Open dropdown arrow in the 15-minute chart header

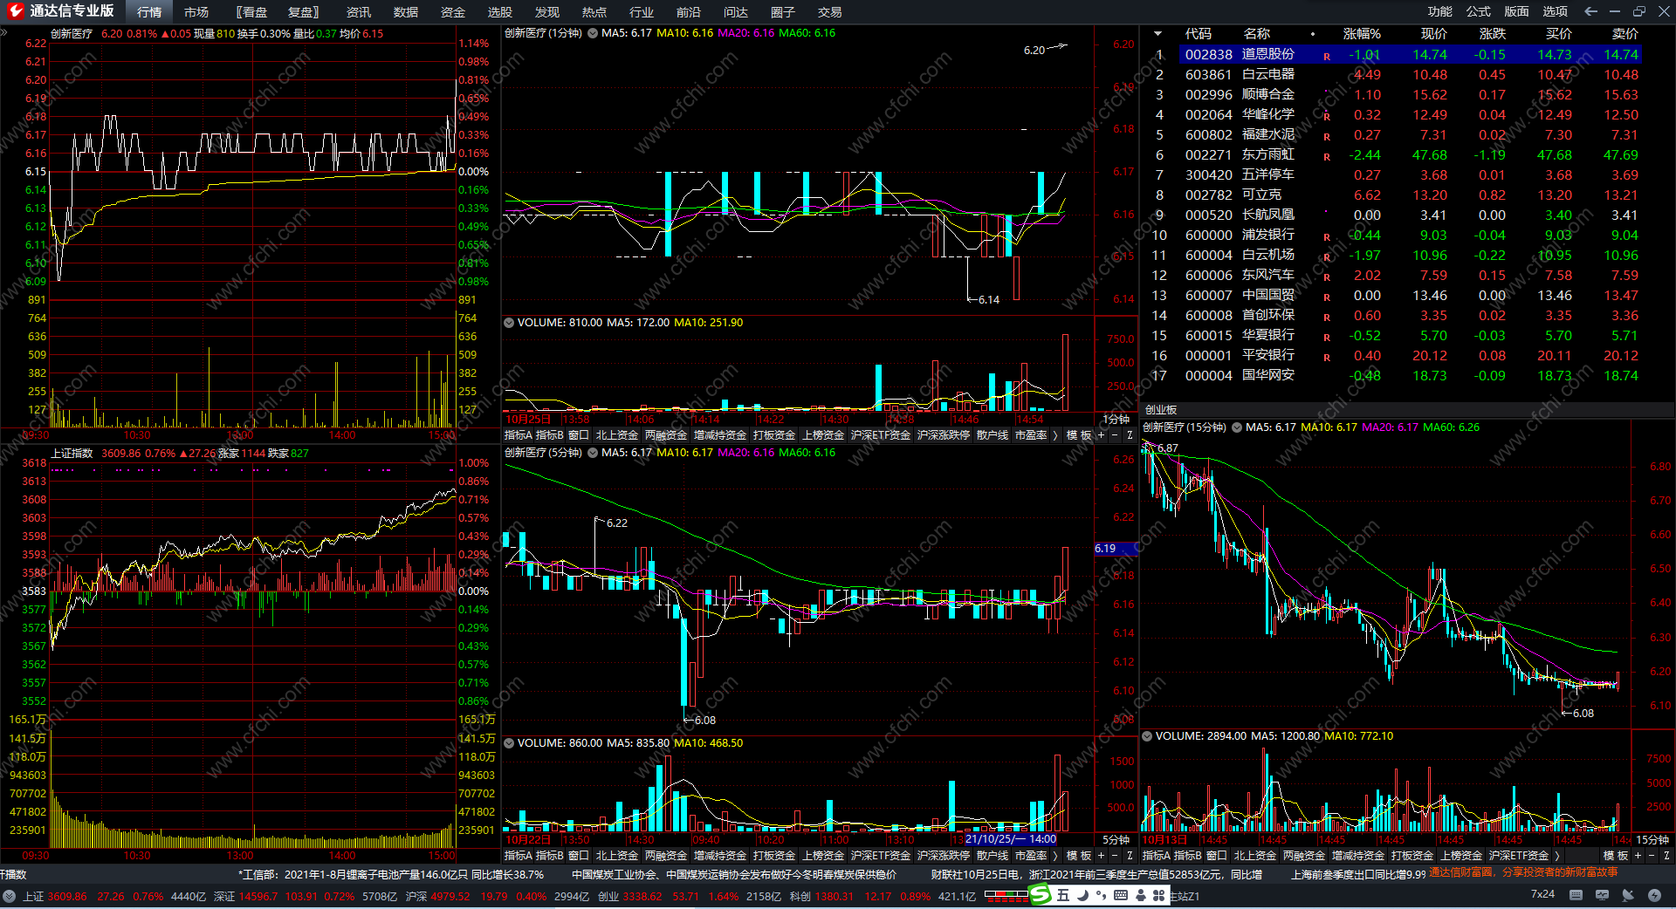(x=1237, y=427)
